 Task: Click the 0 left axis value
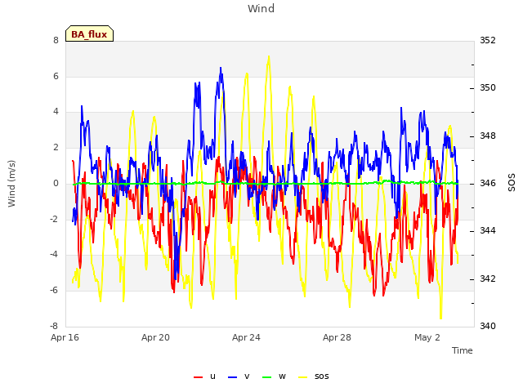tap(56, 183)
